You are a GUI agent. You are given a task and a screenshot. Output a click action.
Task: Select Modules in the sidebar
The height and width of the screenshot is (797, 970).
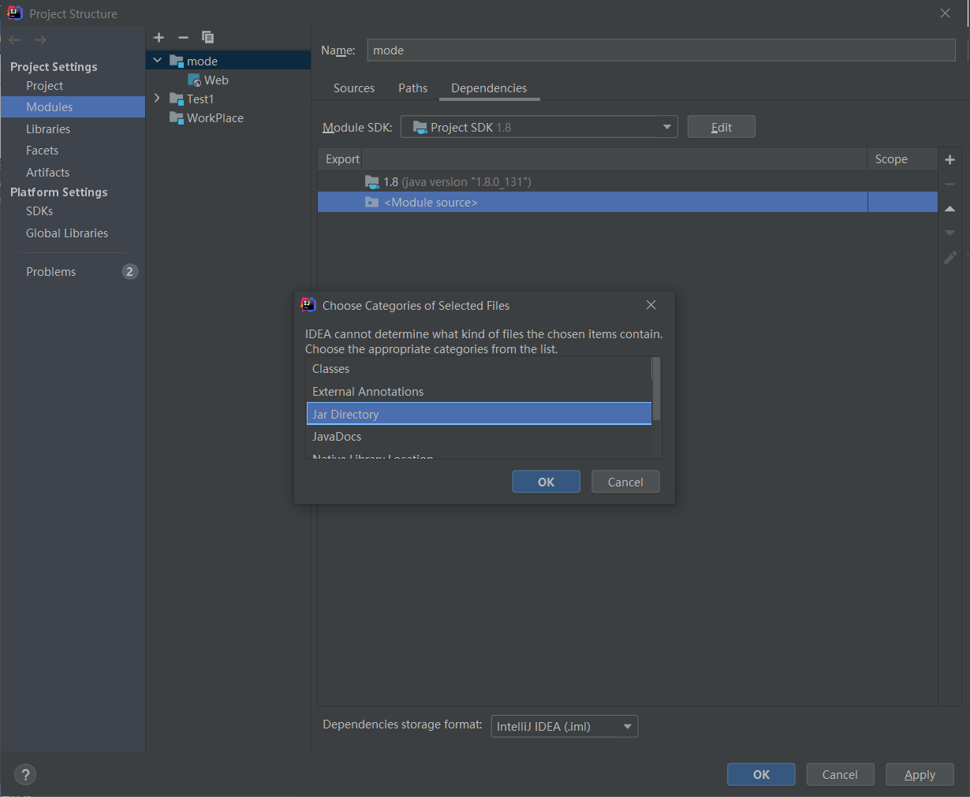(73, 107)
